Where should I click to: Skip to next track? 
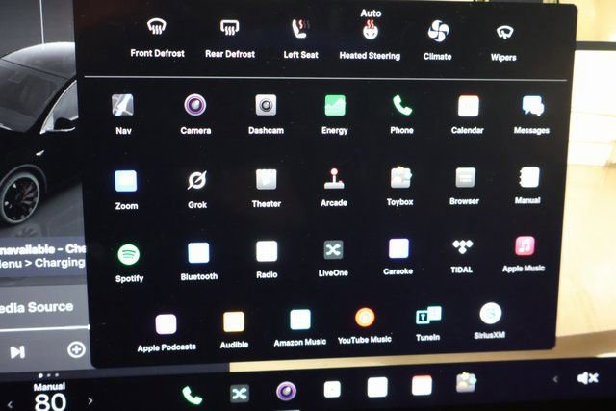click(x=16, y=351)
